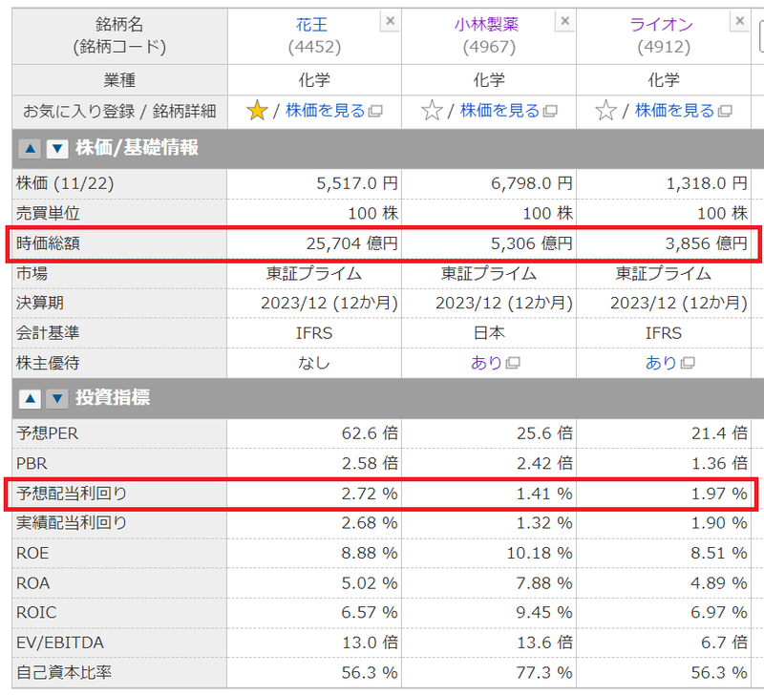Select 花王 予想PER value 62.6 倍
Screen dimensions: 764x696
[370, 433]
